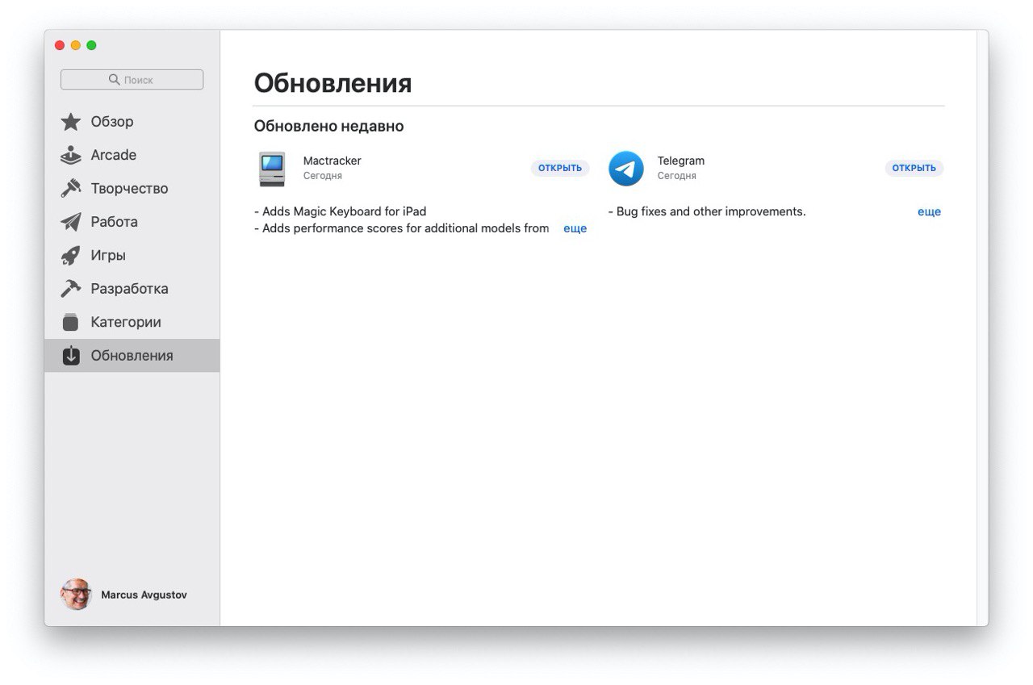Switch to the Игры section label

108,256
